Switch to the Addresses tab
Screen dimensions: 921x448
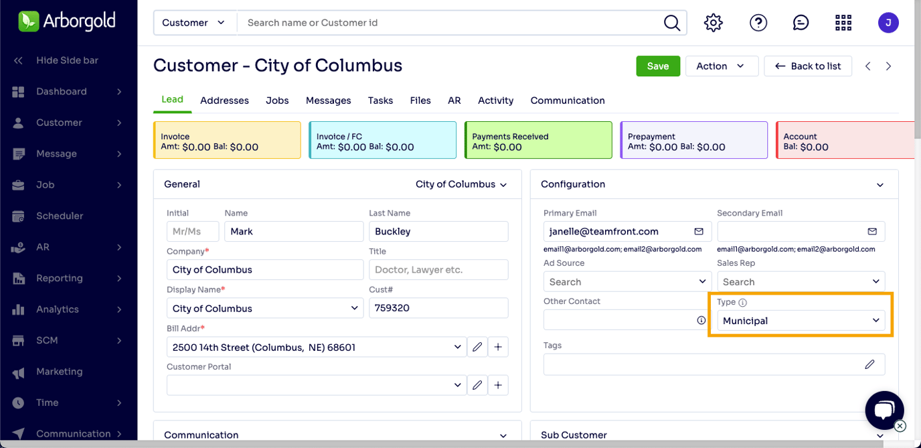(x=224, y=100)
